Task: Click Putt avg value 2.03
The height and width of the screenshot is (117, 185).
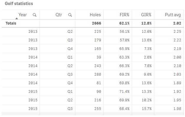Action: (x=177, y=74)
